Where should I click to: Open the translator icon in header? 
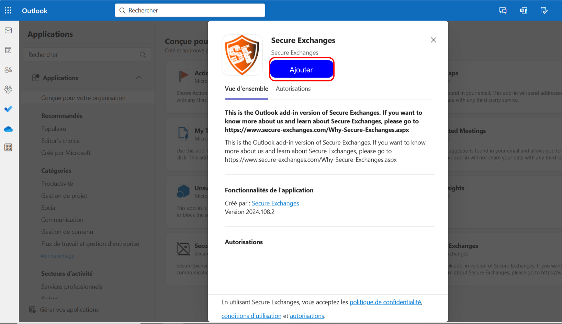click(x=524, y=10)
